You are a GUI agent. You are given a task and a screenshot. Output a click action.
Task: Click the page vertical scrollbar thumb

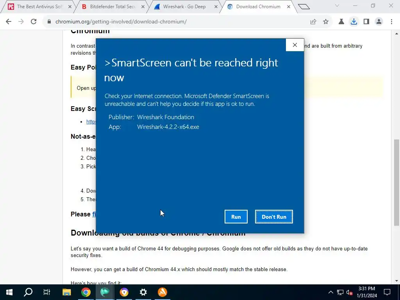[396, 182]
